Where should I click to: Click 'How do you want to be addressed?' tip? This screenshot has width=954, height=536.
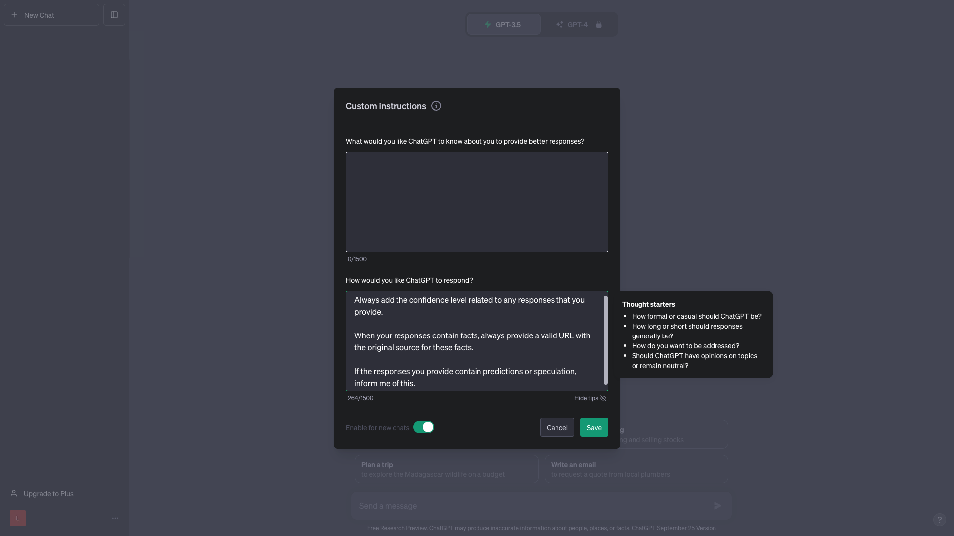[x=685, y=346]
